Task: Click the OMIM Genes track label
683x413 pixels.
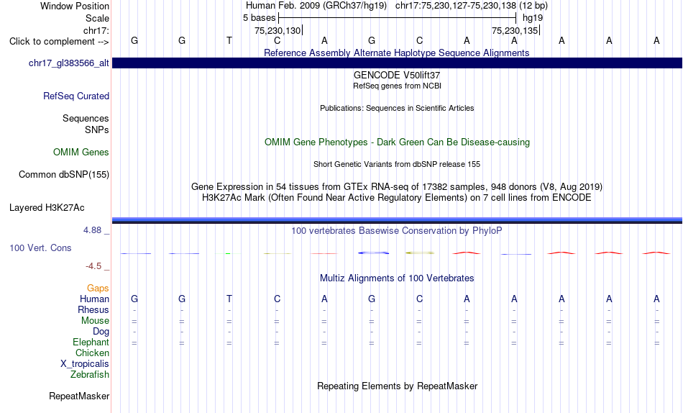Action: [x=81, y=153]
